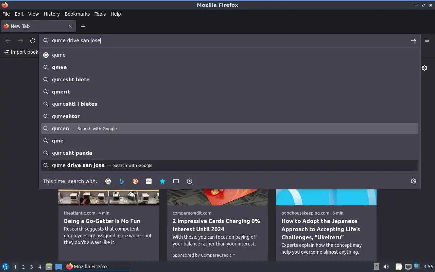435x272 pixels.
Task: Search with Google one-off icon
Action: 108,181
